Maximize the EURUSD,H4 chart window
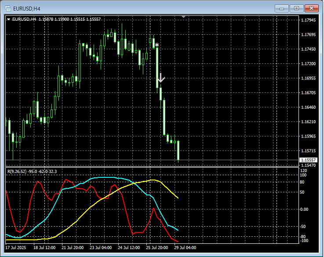The height and width of the screenshot is (257, 324). click(297, 8)
